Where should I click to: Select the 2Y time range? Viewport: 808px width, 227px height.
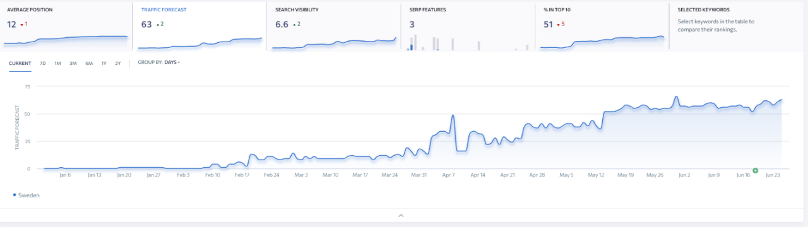[118, 63]
